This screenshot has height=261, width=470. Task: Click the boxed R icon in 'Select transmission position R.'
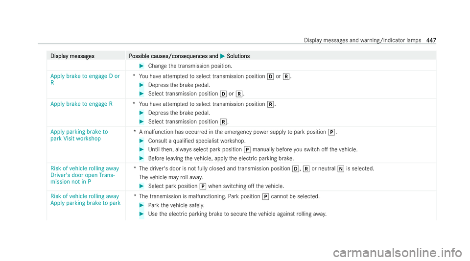(x=223, y=121)
